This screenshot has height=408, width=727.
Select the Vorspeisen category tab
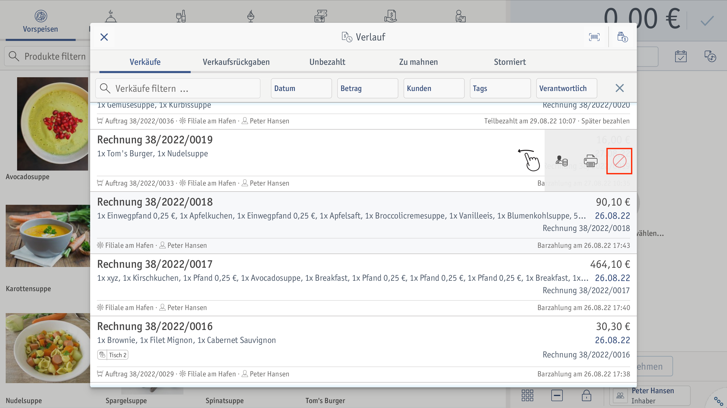pyautogui.click(x=40, y=22)
